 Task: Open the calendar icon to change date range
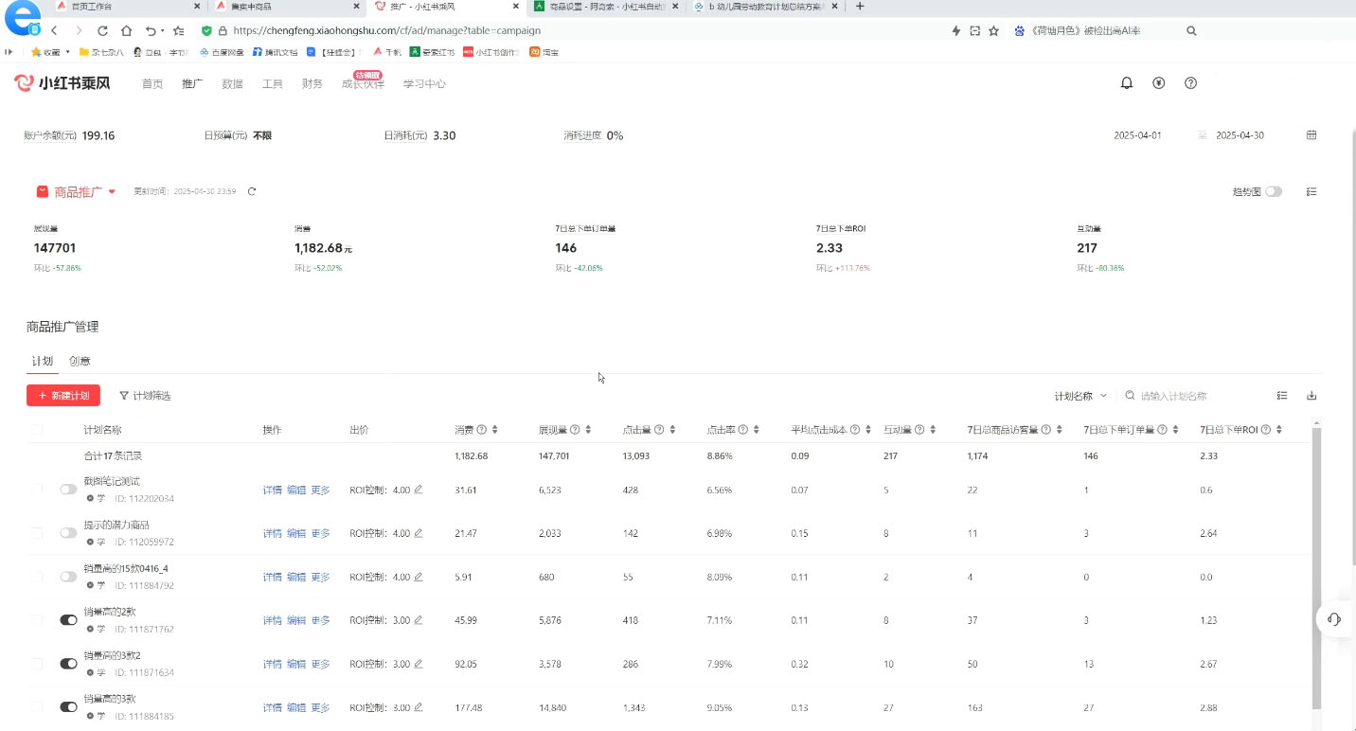pyautogui.click(x=1311, y=134)
